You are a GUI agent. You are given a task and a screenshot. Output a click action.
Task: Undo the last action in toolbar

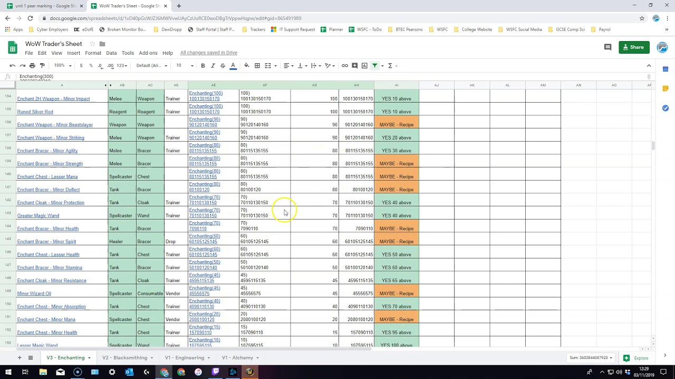[12, 66]
